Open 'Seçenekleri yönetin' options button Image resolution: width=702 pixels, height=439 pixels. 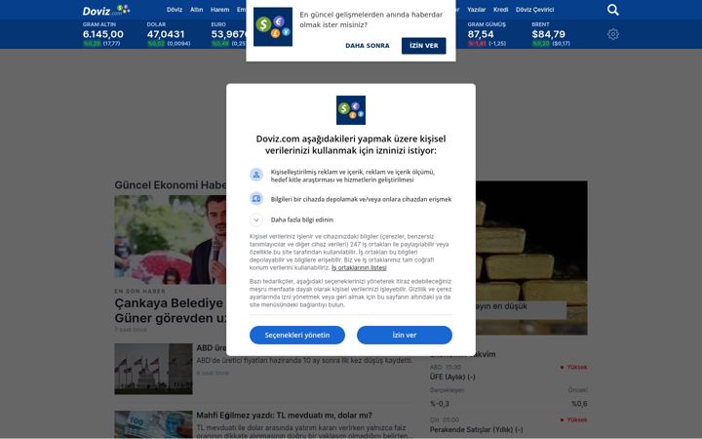point(297,335)
